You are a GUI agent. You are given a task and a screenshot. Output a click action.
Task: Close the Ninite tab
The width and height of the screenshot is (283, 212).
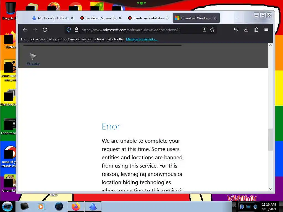pyautogui.click(x=72, y=18)
